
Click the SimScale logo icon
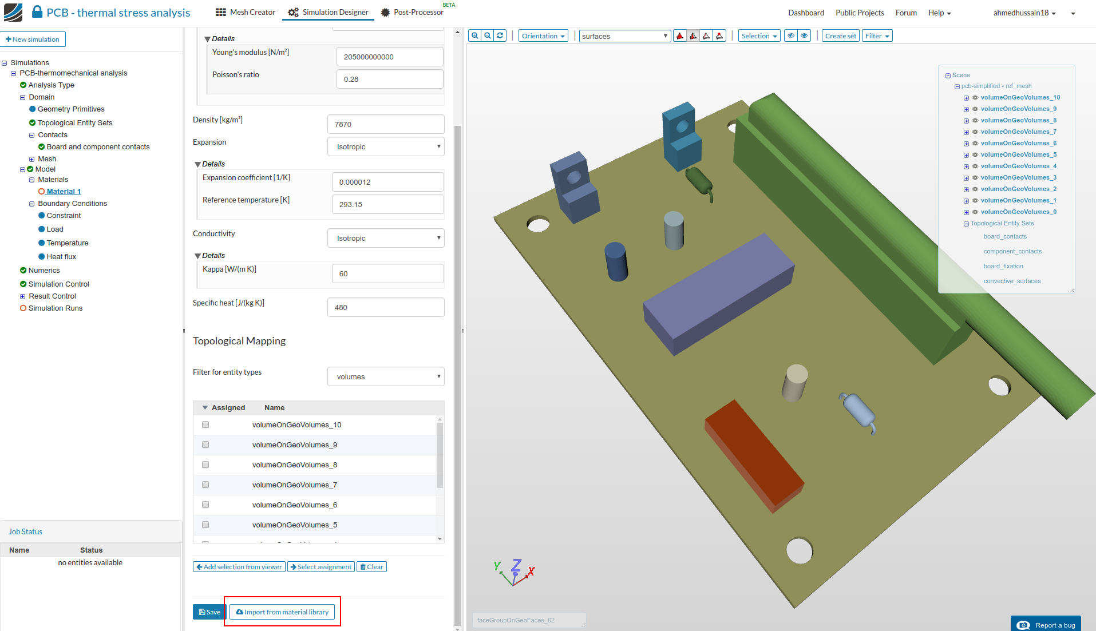(13, 12)
